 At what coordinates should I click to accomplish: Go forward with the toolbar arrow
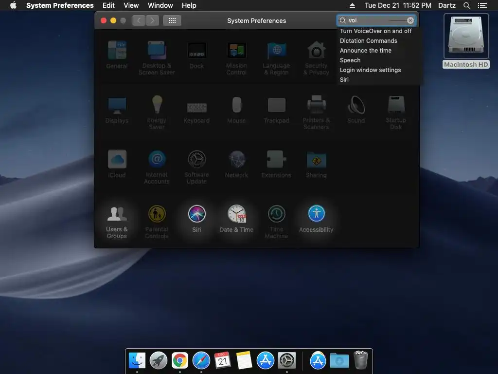pyautogui.click(x=152, y=20)
